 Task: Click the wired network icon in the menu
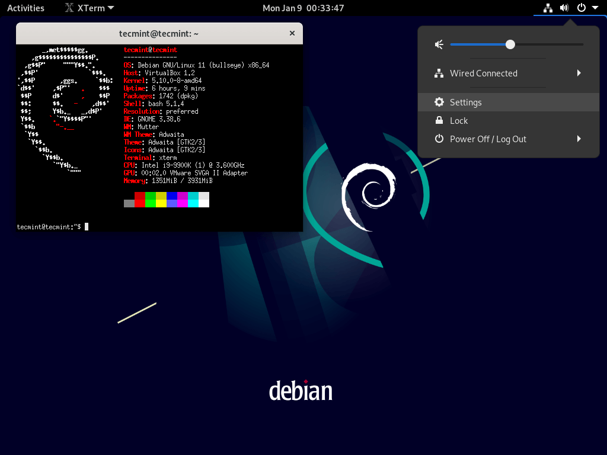tap(439, 73)
